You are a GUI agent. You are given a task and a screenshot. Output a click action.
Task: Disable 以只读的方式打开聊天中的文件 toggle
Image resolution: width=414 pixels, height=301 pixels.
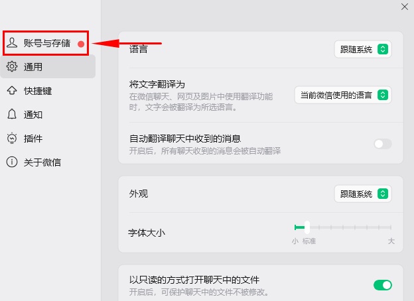click(x=383, y=285)
